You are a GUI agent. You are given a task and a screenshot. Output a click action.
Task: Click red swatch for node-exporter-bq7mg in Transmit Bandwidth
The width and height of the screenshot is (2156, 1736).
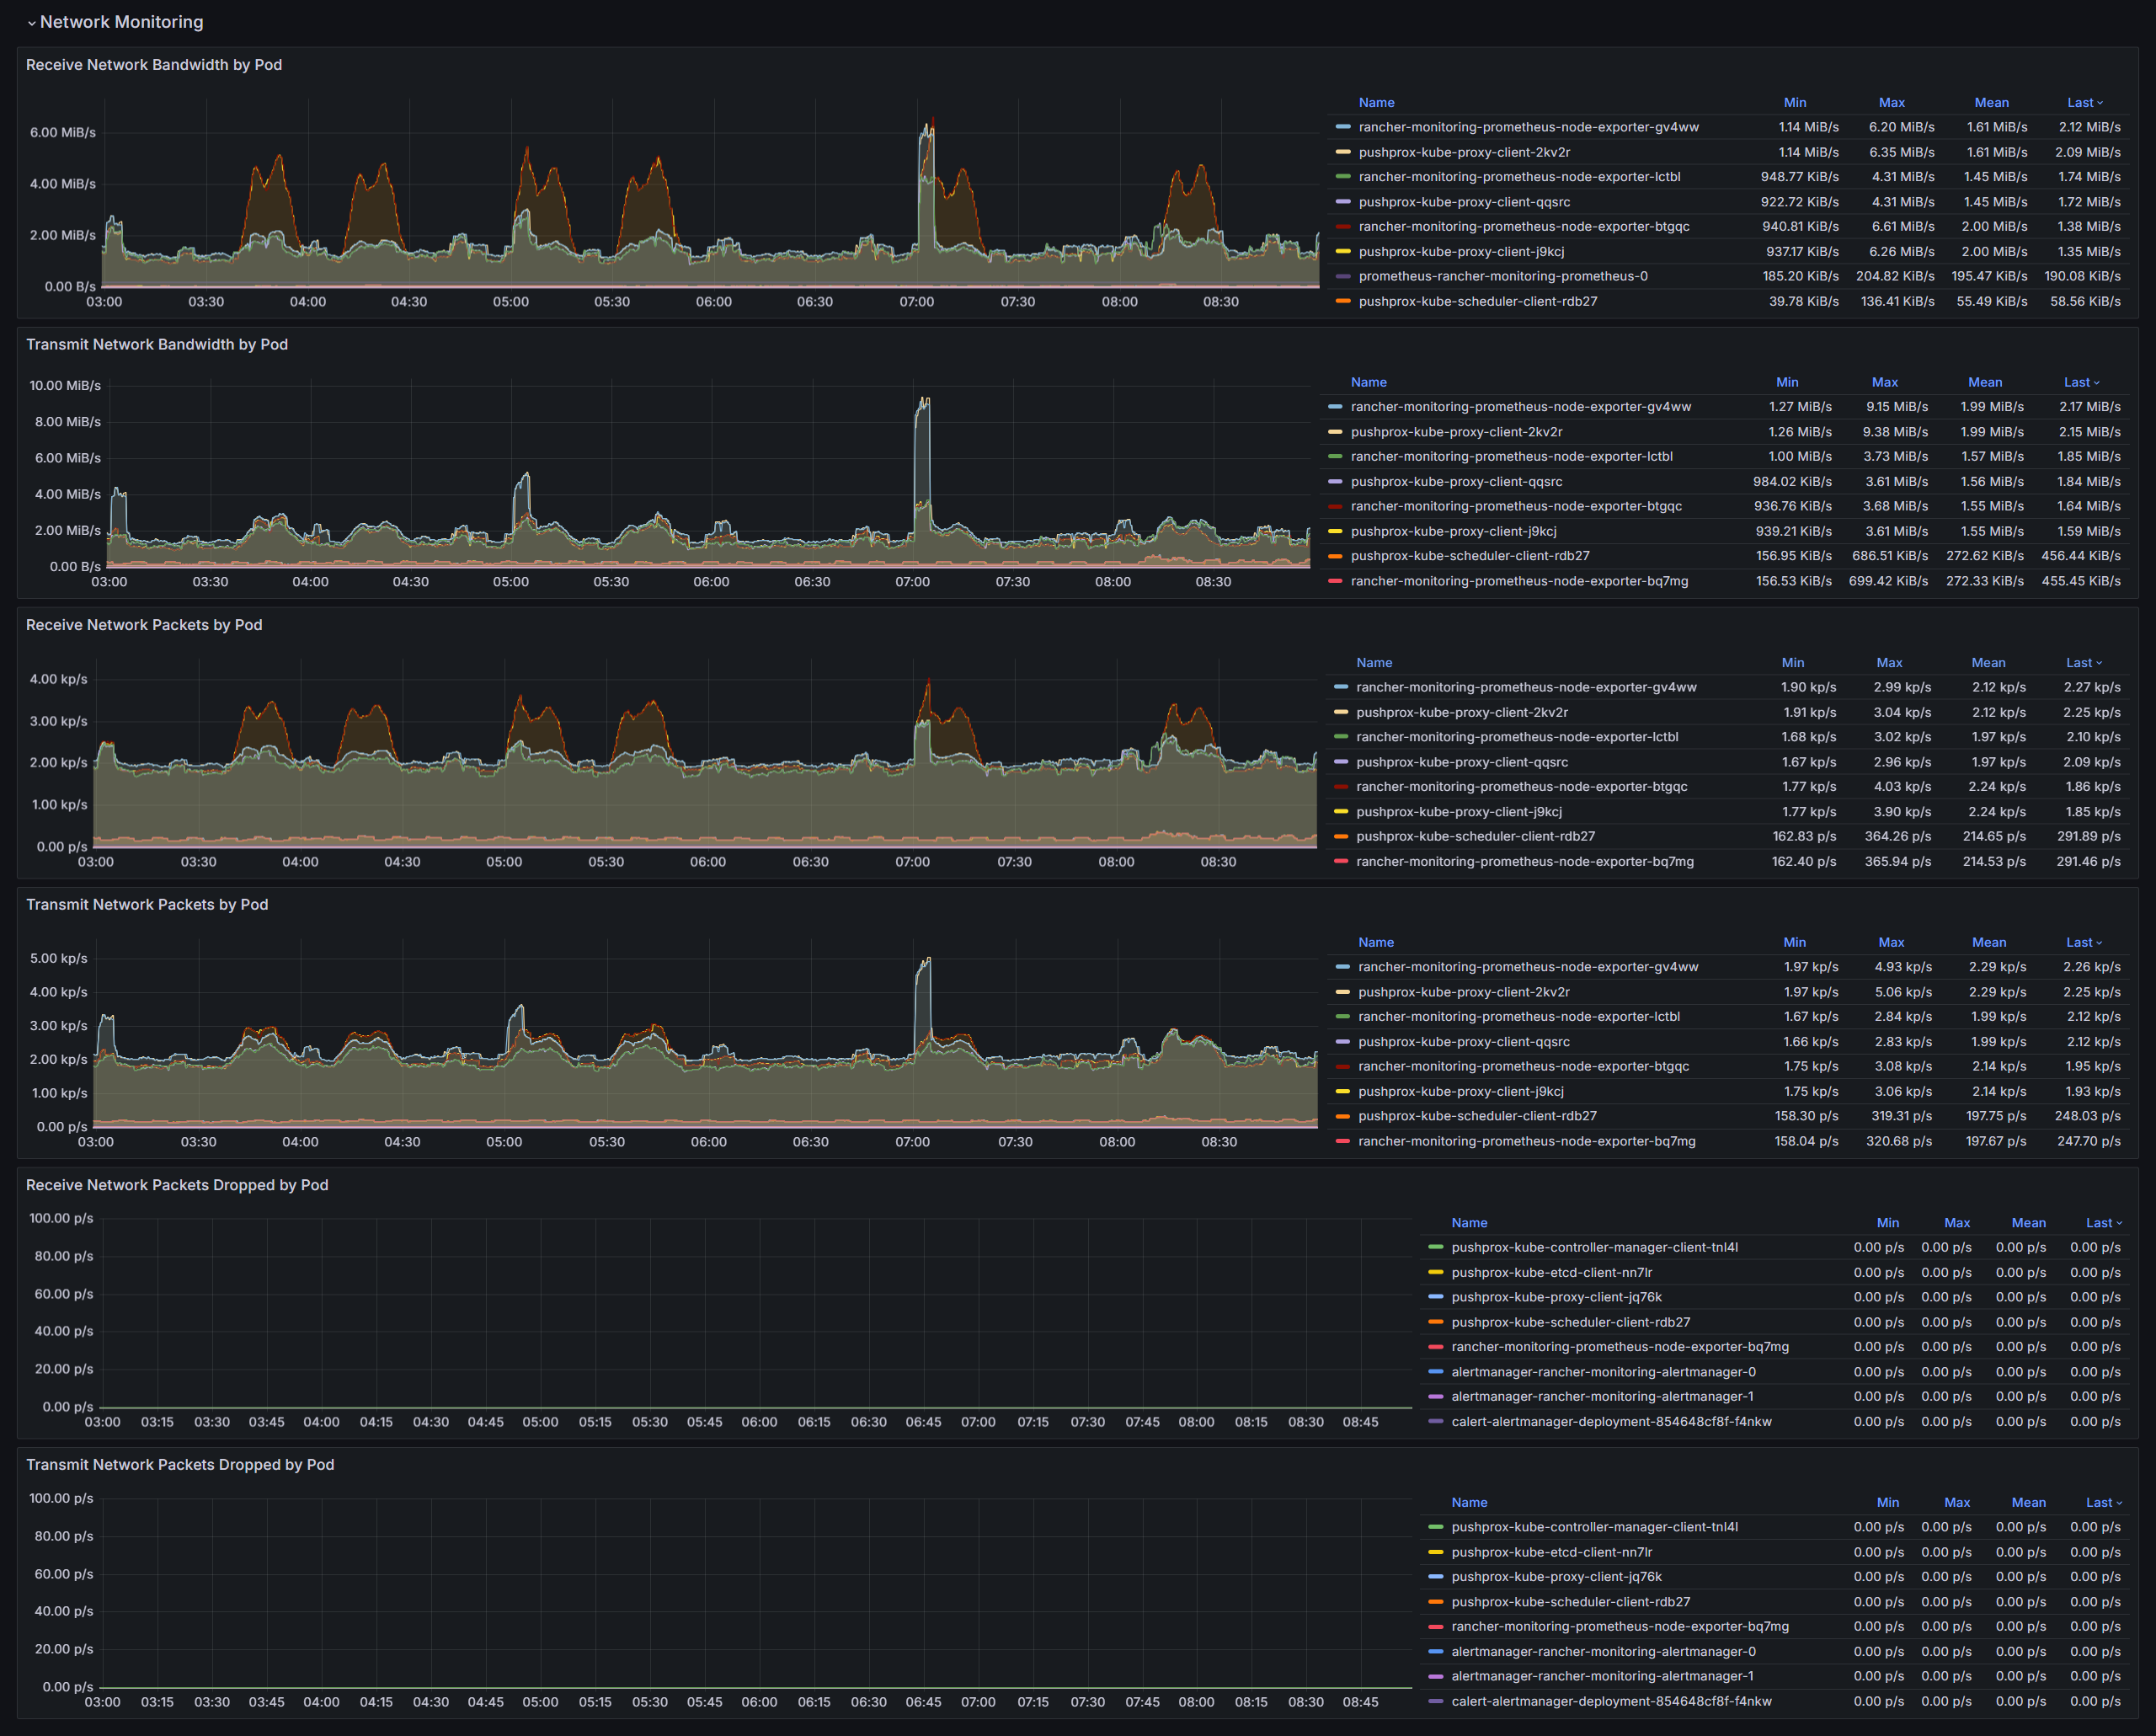coord(1334,581)
